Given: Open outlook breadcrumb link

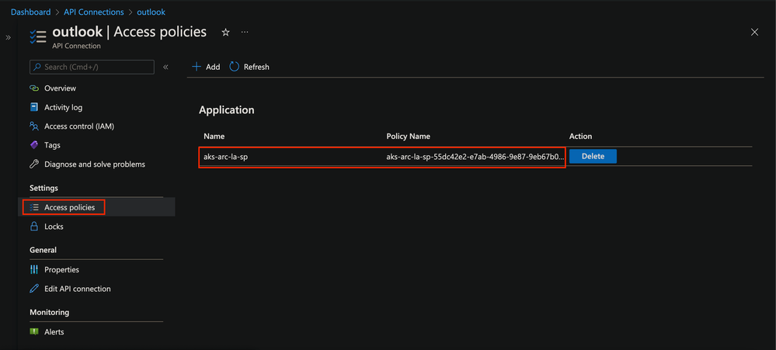Looking at the screenshot, I should [x=151, y=12].
